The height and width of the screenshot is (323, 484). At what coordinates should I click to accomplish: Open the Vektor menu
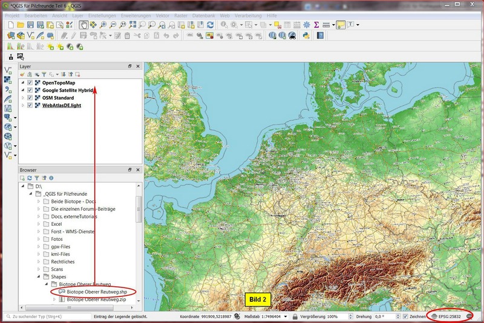[163, 14]
